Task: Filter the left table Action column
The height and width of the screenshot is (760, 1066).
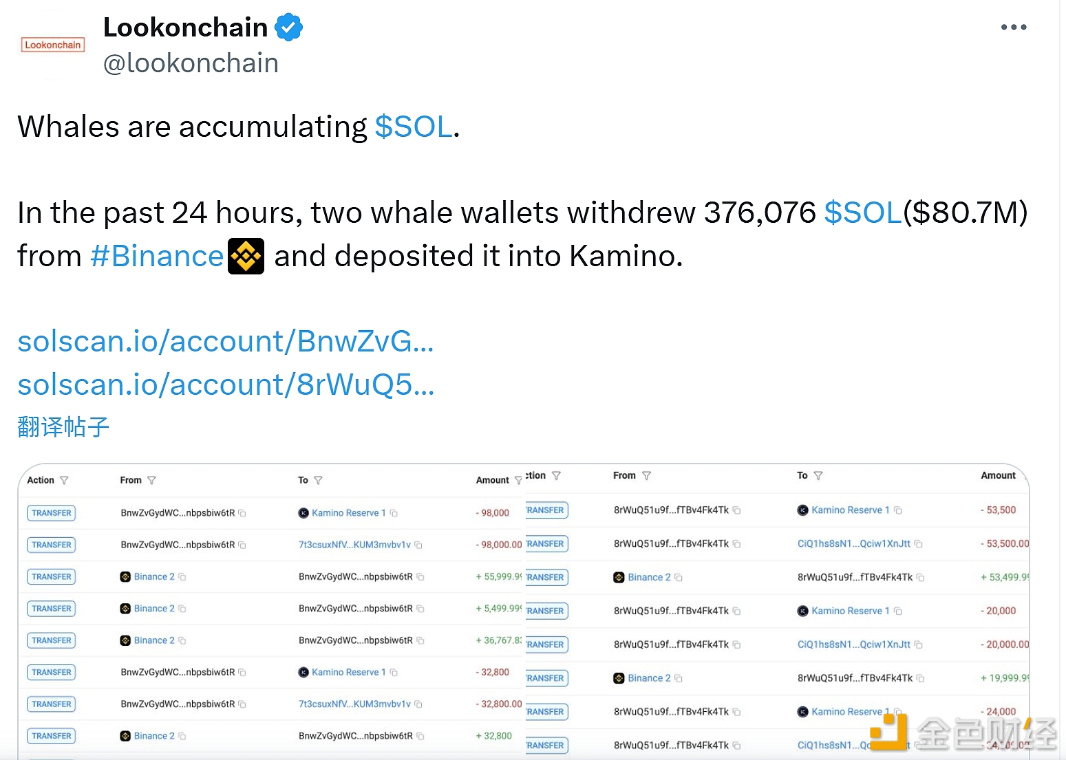Action: [x=64, y=480]
